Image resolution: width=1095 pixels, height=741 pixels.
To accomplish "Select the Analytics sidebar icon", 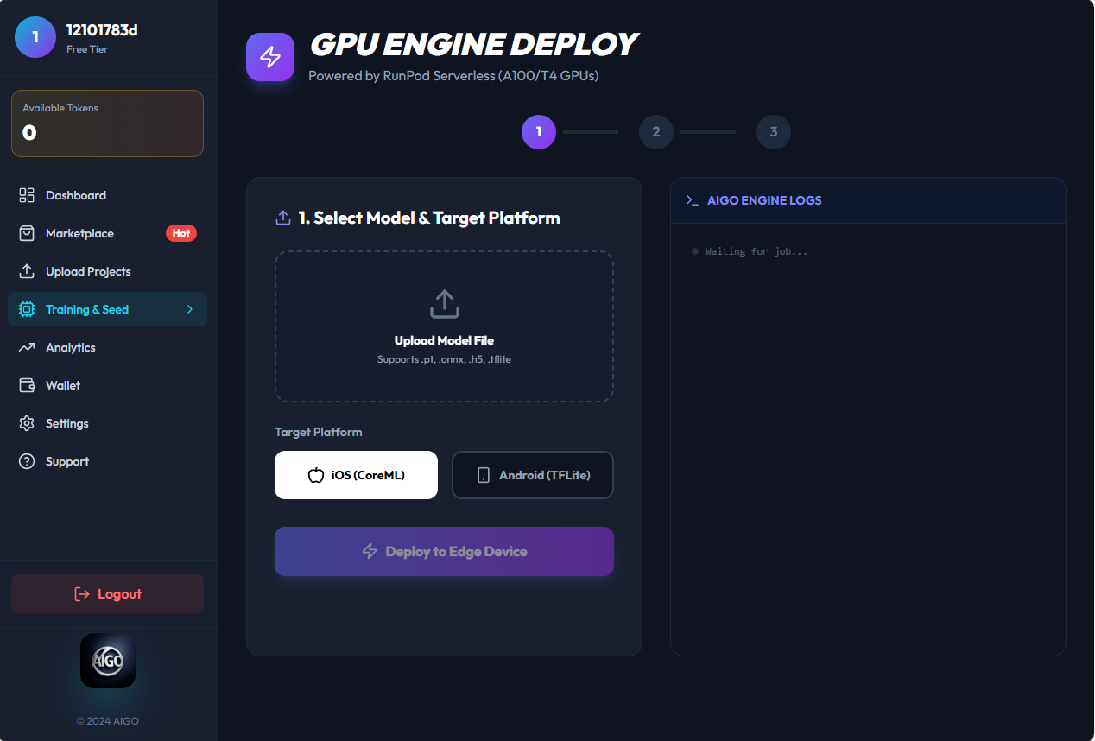I will [27, 347].
